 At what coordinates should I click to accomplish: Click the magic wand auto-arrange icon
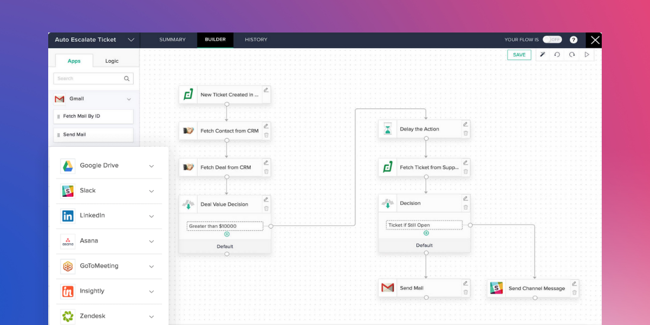point(542,55)
